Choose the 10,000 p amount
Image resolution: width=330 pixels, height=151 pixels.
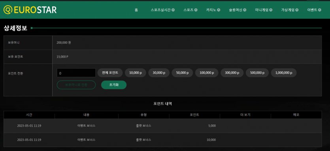(136, 73)
